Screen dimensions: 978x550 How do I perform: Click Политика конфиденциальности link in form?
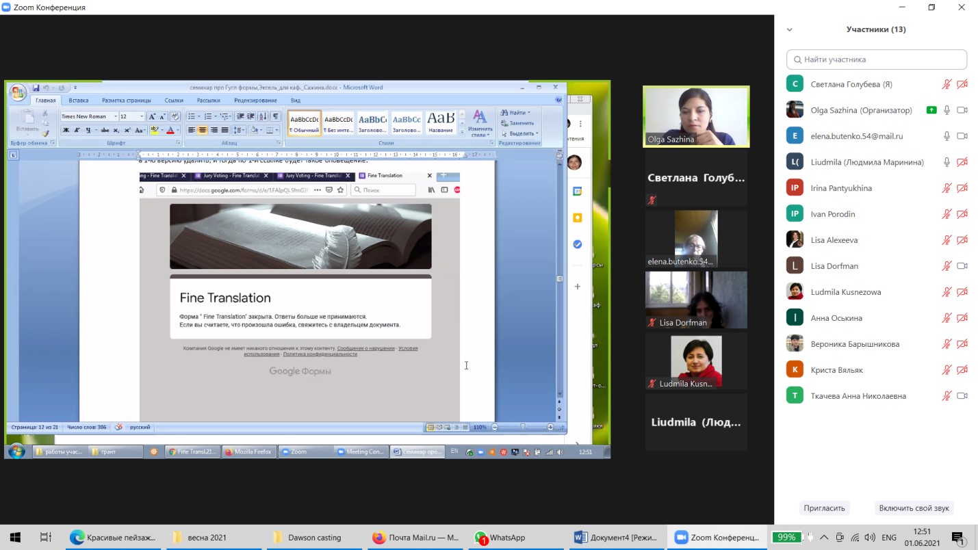click(x=320, y=354)
